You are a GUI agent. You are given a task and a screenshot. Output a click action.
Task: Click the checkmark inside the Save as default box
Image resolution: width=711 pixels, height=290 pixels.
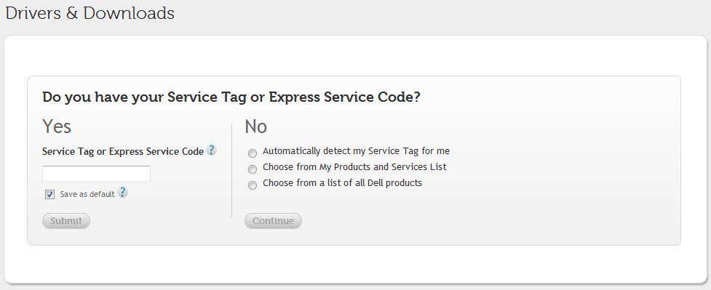click(50, 194)
